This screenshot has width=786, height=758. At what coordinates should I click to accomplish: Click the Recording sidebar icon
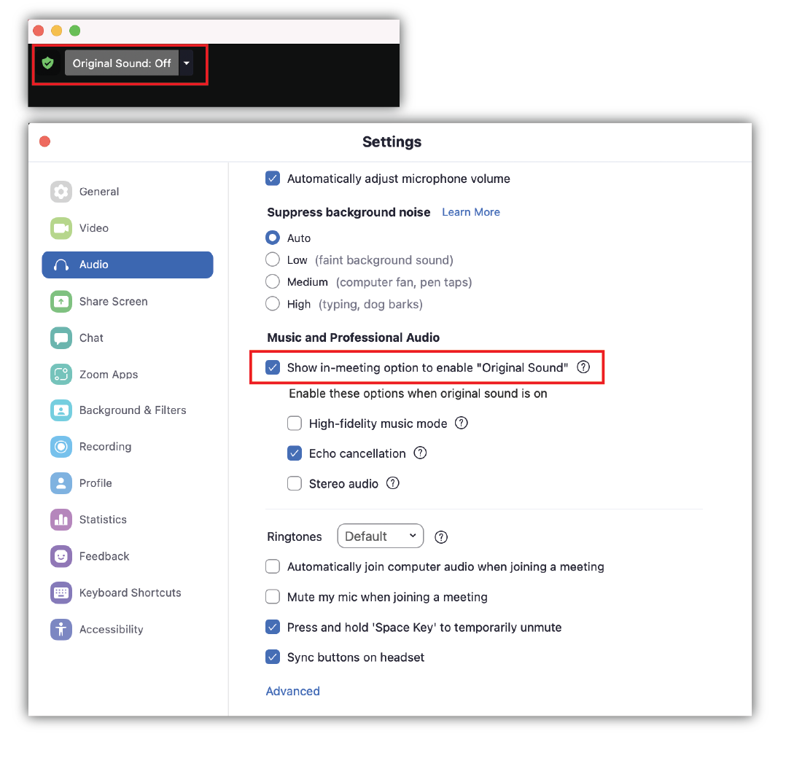(61, 447)
